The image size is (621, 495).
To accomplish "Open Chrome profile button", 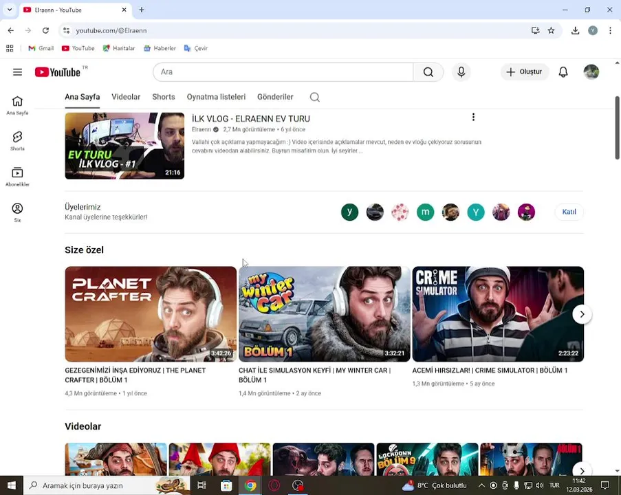I will coord(593,30).
